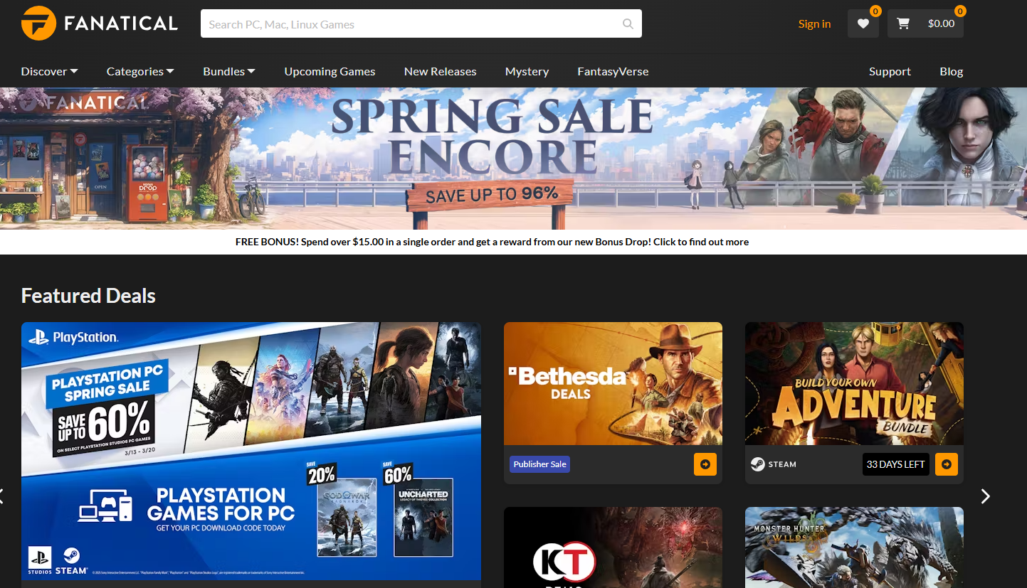
Task: Focus the game search field
Action: [x=421, y=23]
